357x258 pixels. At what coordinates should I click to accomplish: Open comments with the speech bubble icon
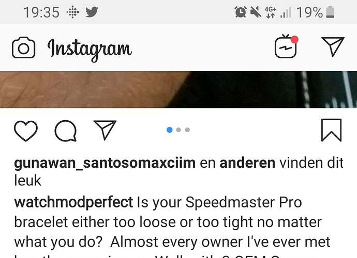pyautogui.click(x=66, y=131)
